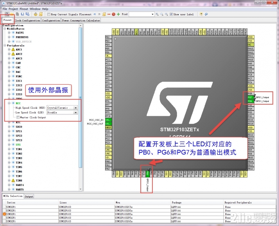Click the yellow Help question mark icon
This screenshot has height=226, width=279.
[201, 14]
